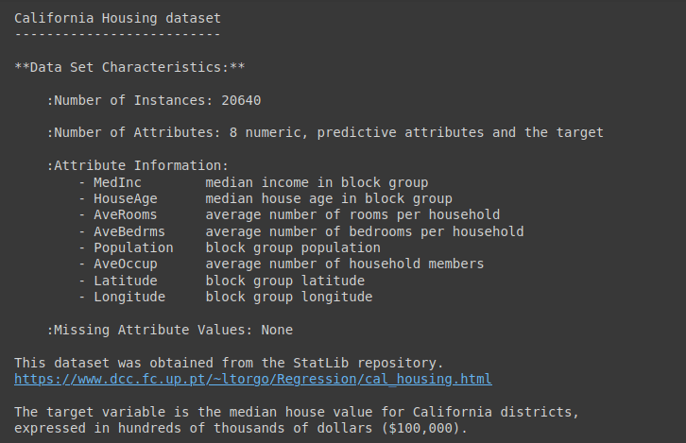Select the Longitude attribute name
The height and width of the screenshot is (443, 686).
point(129,297)
